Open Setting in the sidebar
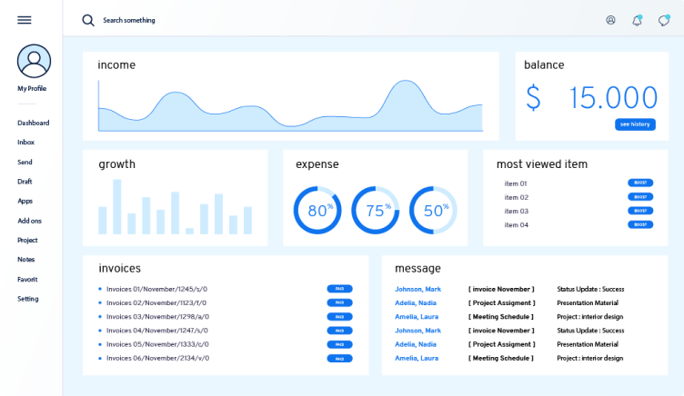The image size is (684, 396). [27, 299]
